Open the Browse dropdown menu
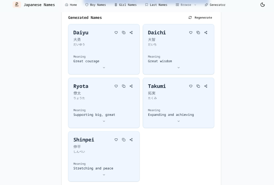274x185 pixels. (x=186, y=5)
